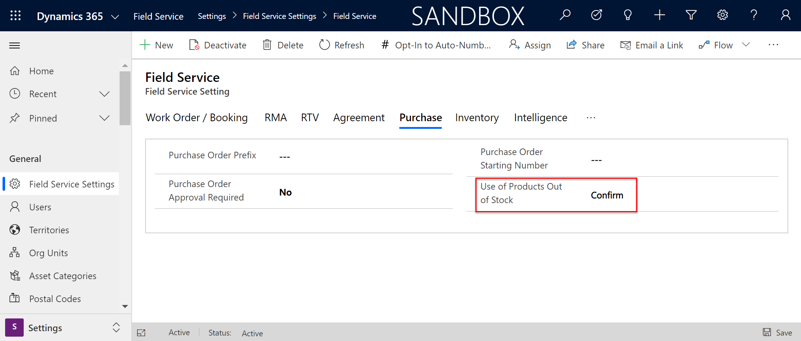Open the app launcher waffle icon
Image resolution: width=801 pixels, height=341 pixels.
(x=15, y=16)
